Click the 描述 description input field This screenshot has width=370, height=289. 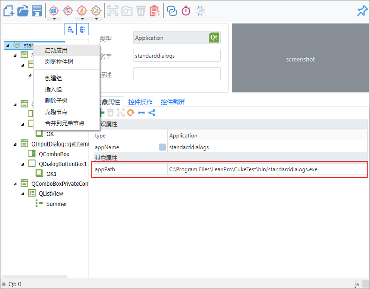[177, 74]
